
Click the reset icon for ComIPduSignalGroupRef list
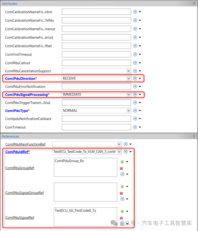click(x=122, y=199)
